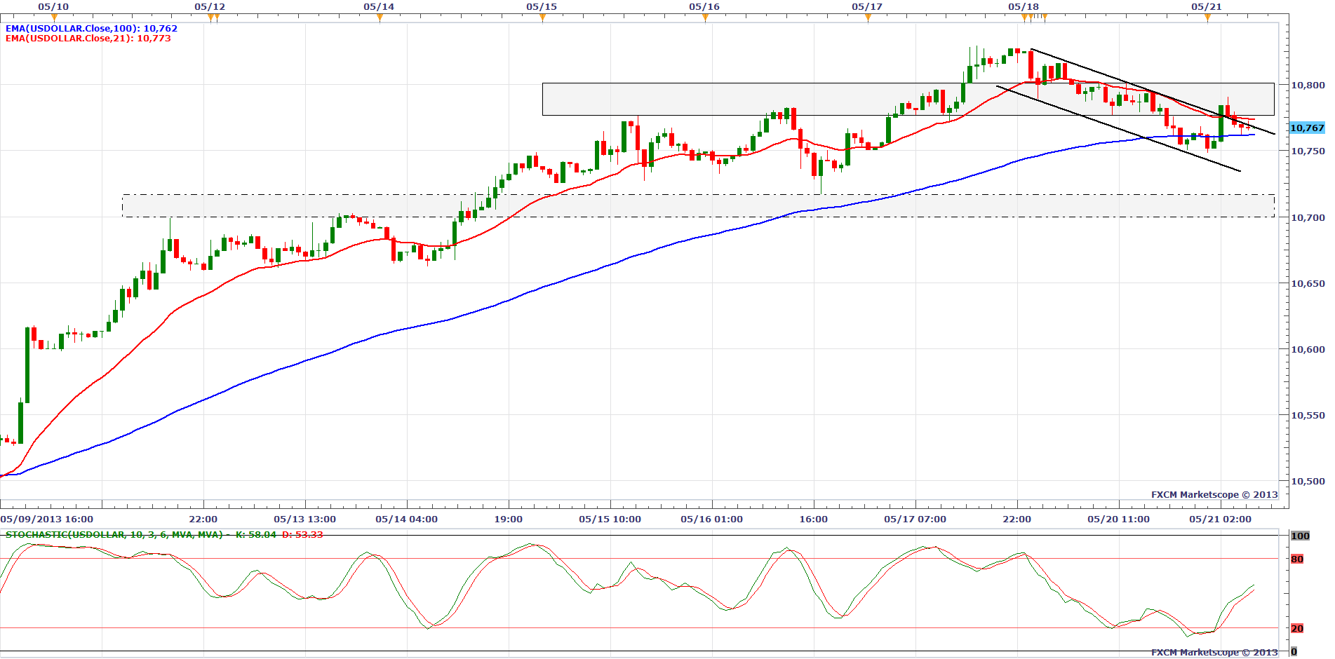Click the orange day marker below 05/16
Viewport: 1335px width, 659px height.
(x=705, y=18)
